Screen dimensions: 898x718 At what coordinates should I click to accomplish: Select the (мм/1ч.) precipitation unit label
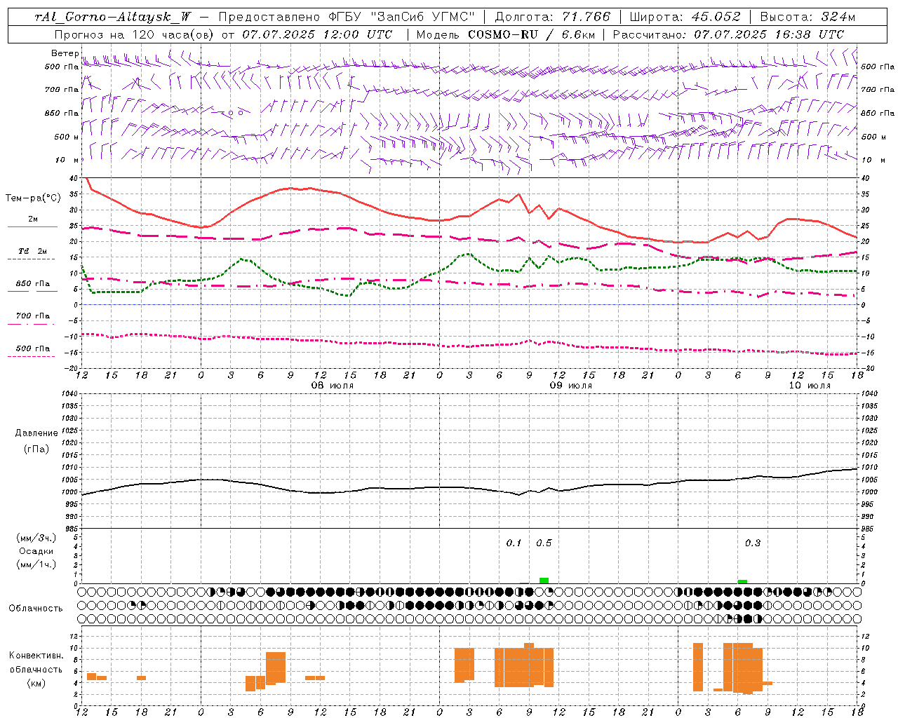click(x=36, y=564)
